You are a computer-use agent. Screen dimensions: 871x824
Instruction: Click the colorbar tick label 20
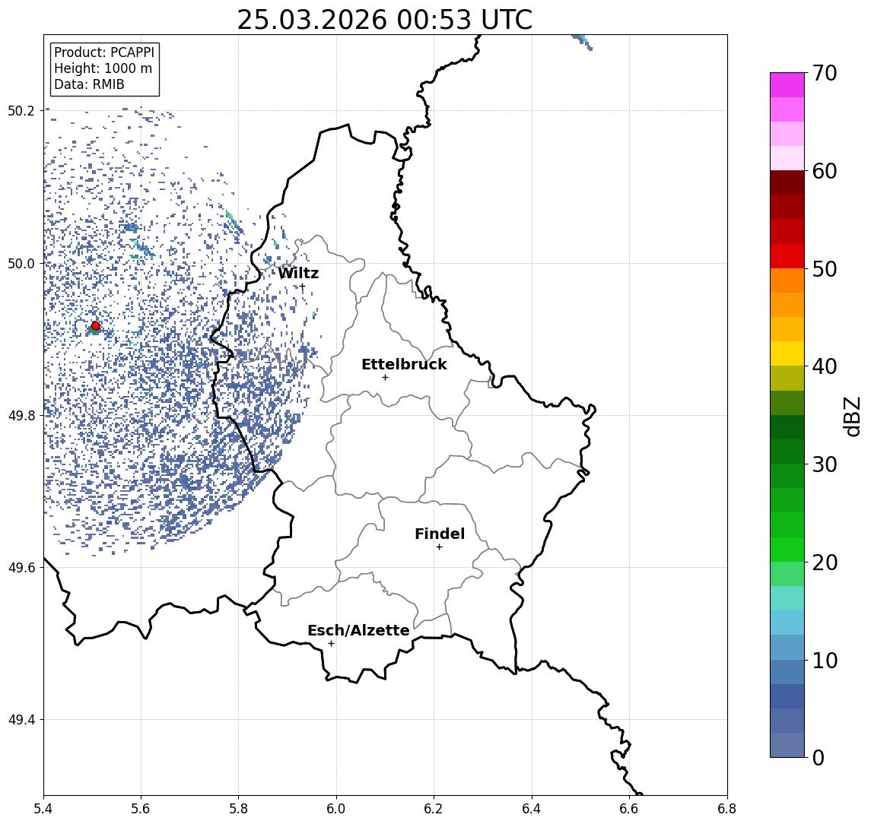point(825,562)
